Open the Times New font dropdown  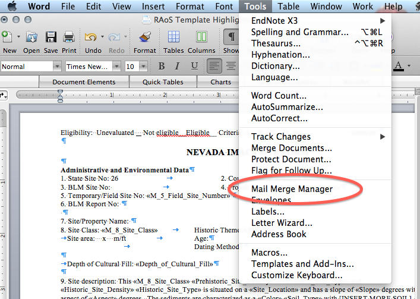[116, 66]
